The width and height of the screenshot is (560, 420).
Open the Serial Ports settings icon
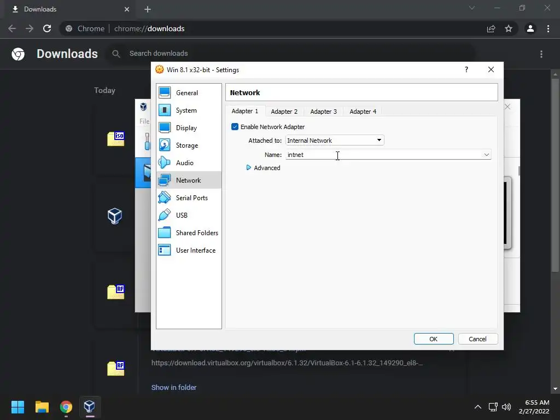(165, 197)
